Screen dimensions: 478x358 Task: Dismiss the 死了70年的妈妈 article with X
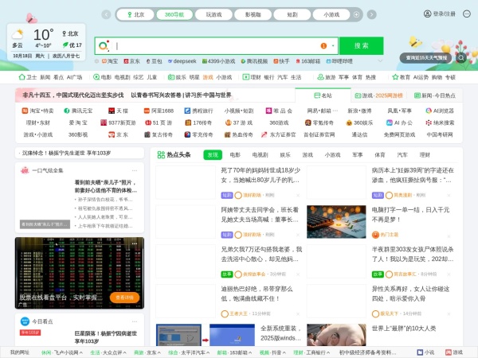pos(298,196)
